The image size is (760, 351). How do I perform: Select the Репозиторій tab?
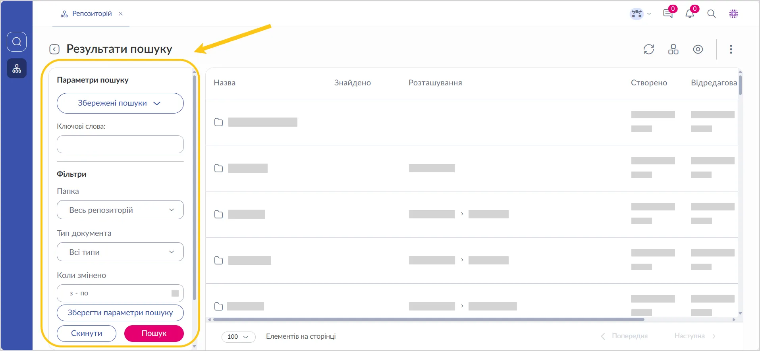(x=87, y=14)
